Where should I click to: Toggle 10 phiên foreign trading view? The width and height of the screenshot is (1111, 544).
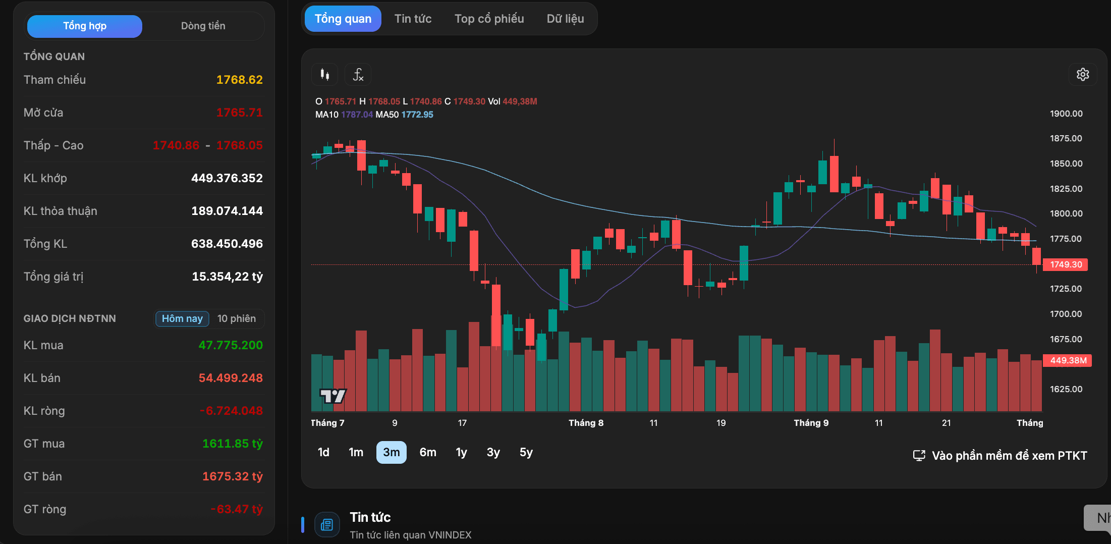[237, 318]
